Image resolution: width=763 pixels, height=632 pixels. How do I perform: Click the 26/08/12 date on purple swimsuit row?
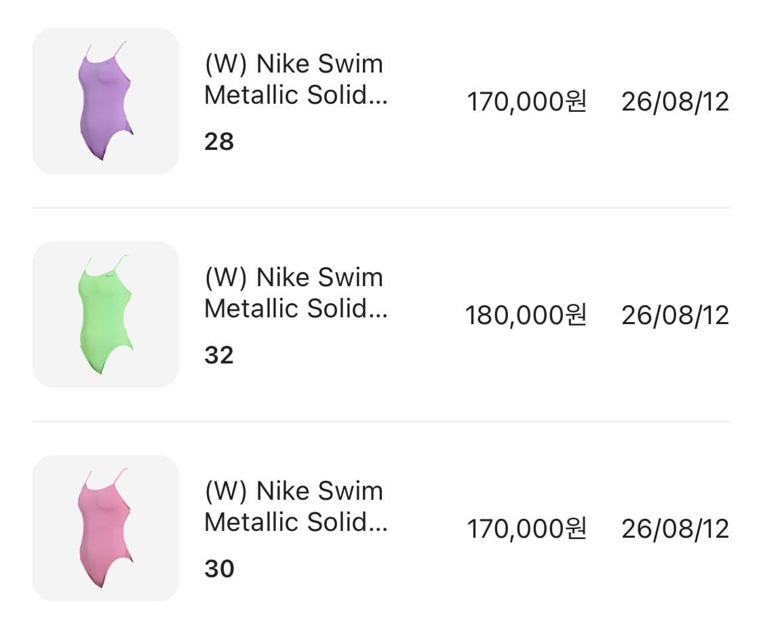(x=675, y=102)
